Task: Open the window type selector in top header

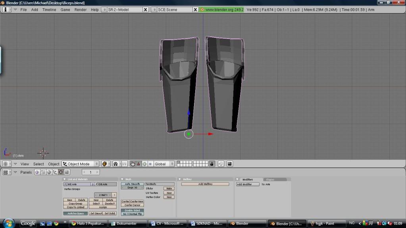Action: point(7,10)
